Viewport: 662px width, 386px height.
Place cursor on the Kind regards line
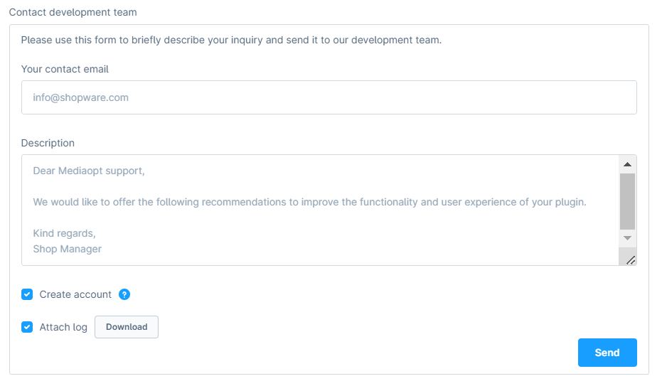64,233
